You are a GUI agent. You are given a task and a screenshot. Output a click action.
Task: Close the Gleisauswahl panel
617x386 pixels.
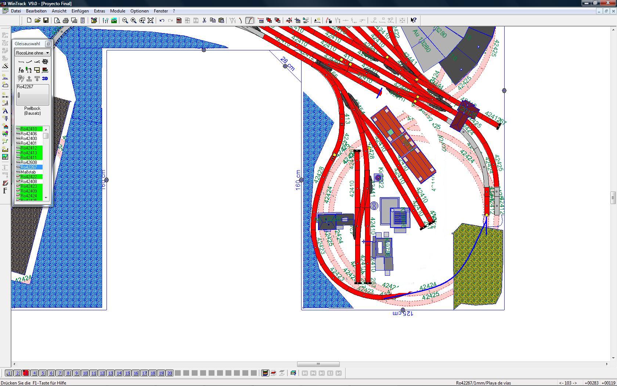[48, 44]
